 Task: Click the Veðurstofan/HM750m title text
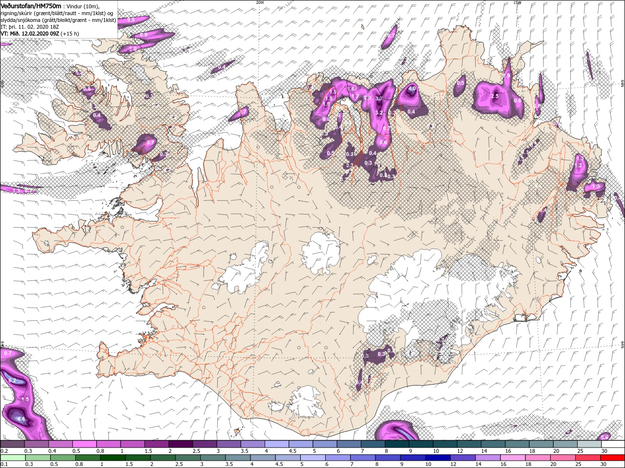[x=31, y=5]
